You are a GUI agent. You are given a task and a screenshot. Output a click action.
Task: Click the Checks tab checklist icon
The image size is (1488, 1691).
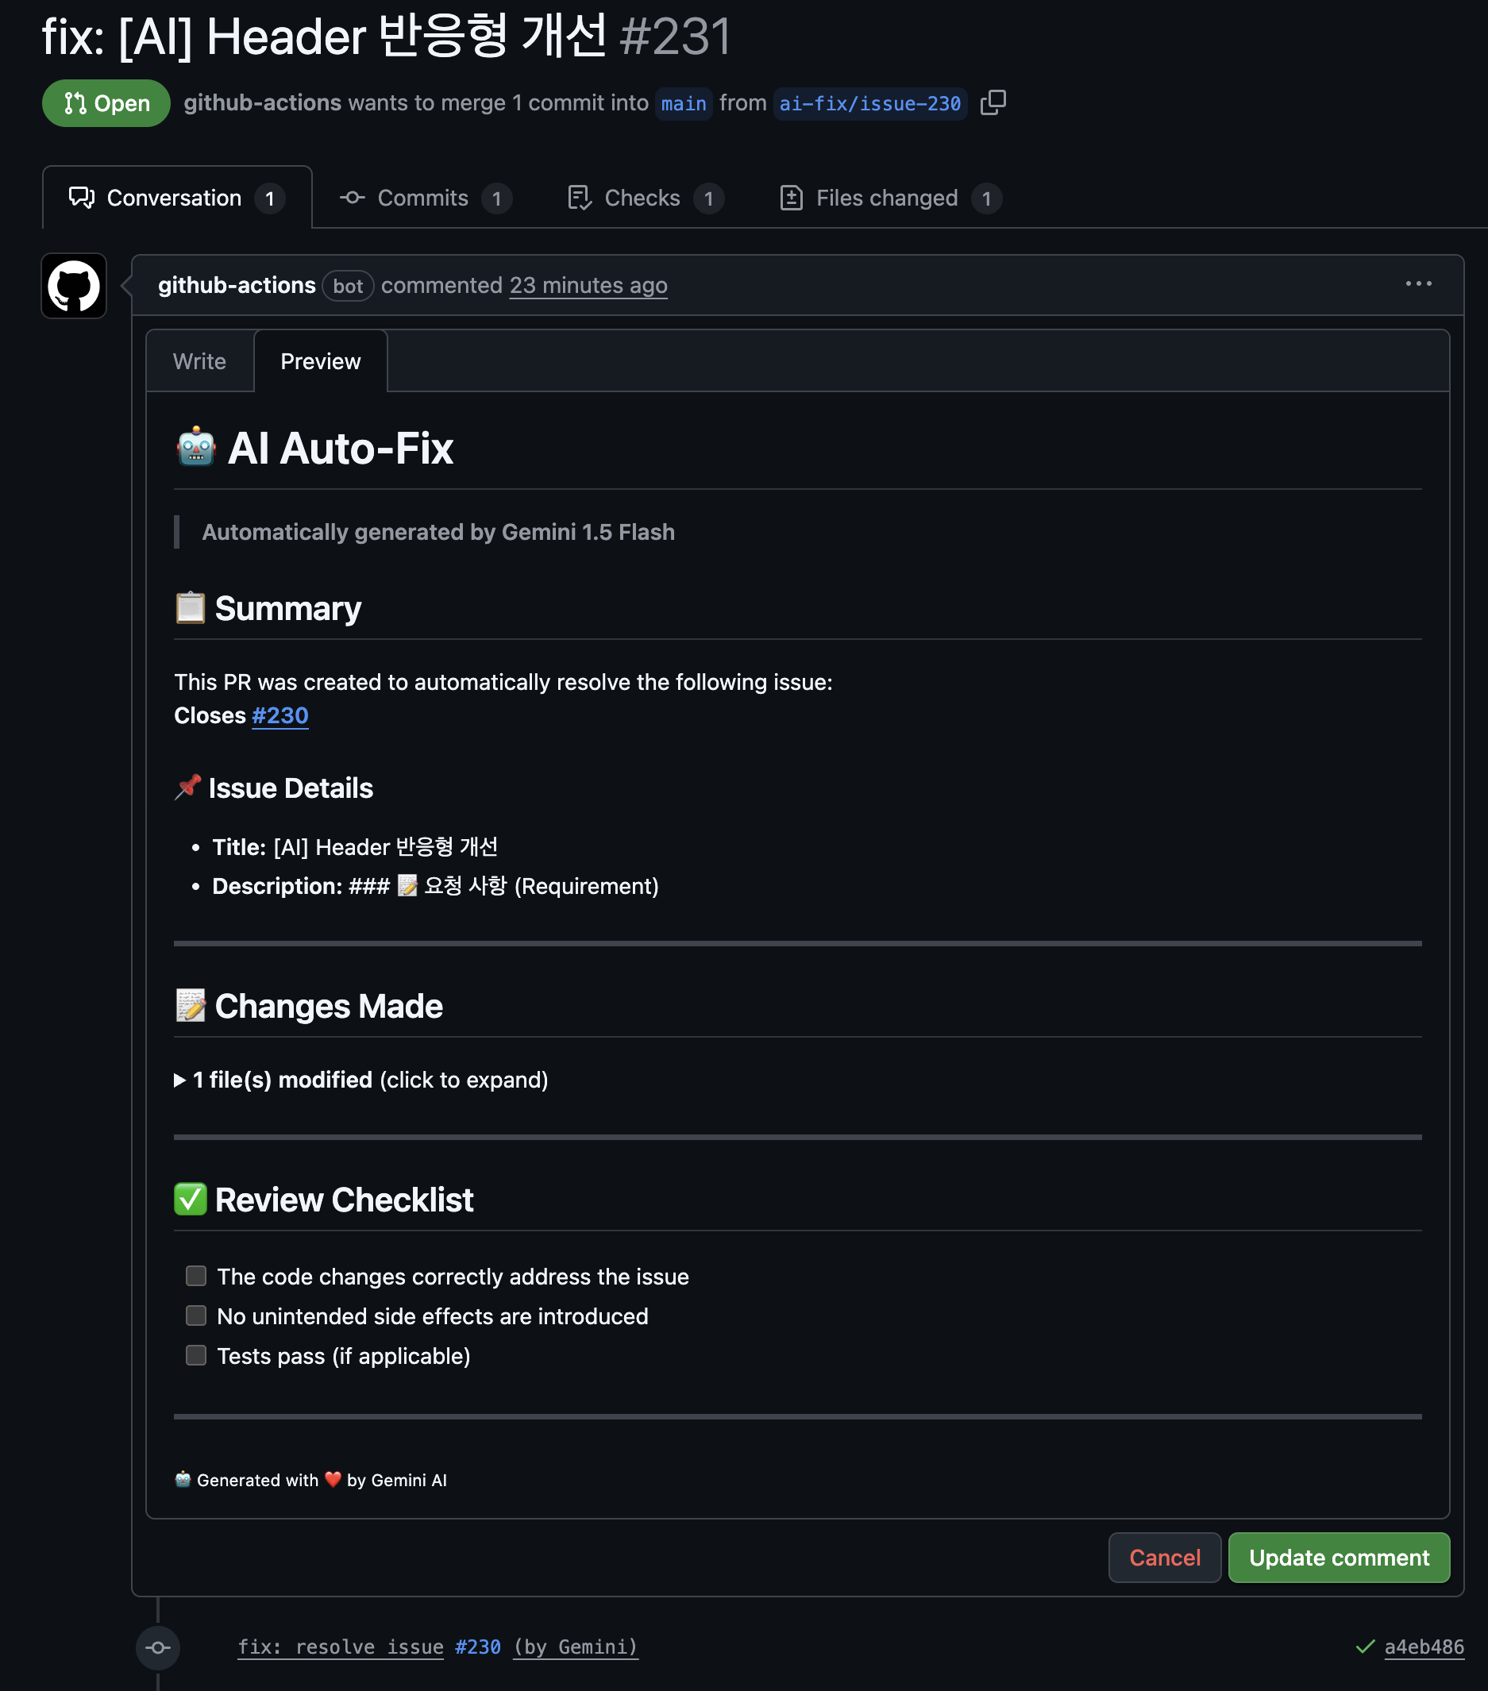[x=580, y=198]
